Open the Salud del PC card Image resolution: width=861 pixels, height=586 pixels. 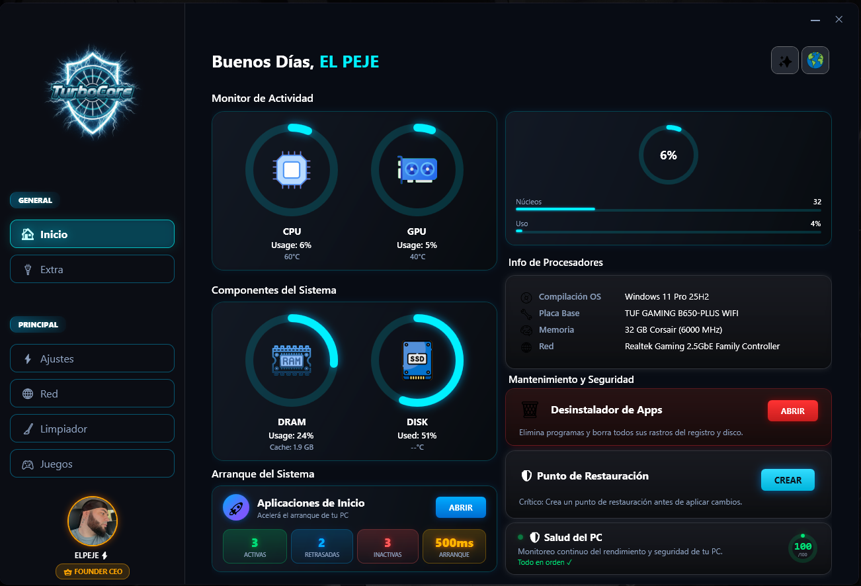[669, 549]
